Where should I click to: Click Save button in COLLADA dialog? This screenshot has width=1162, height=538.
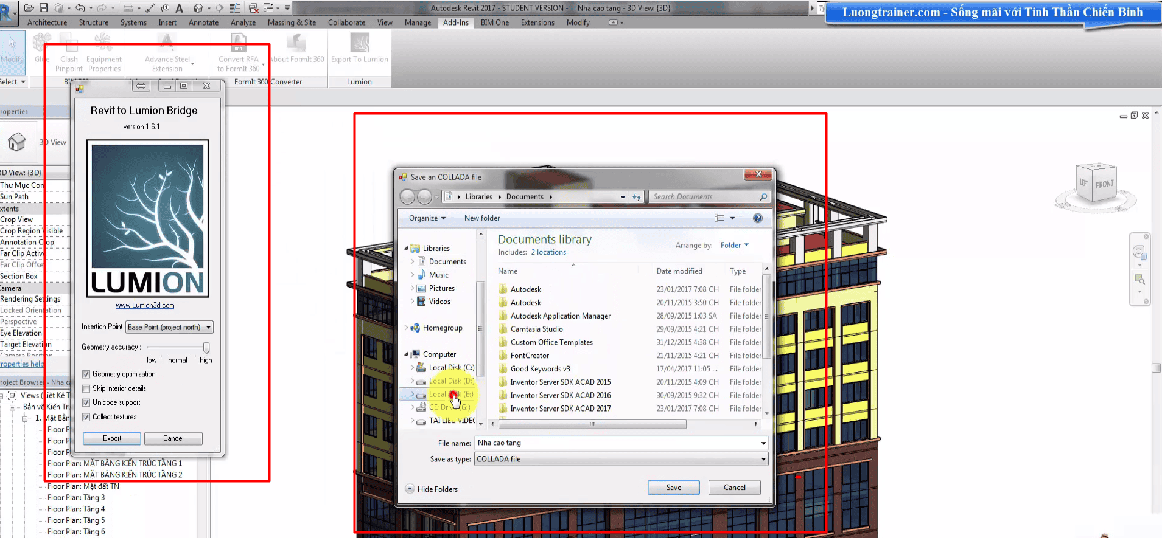click(674, 488)
